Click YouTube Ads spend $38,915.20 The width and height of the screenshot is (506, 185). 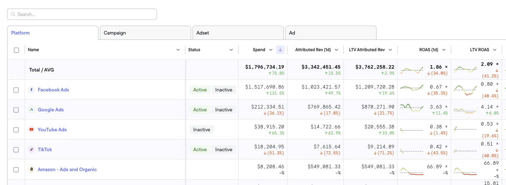(269, 127)
